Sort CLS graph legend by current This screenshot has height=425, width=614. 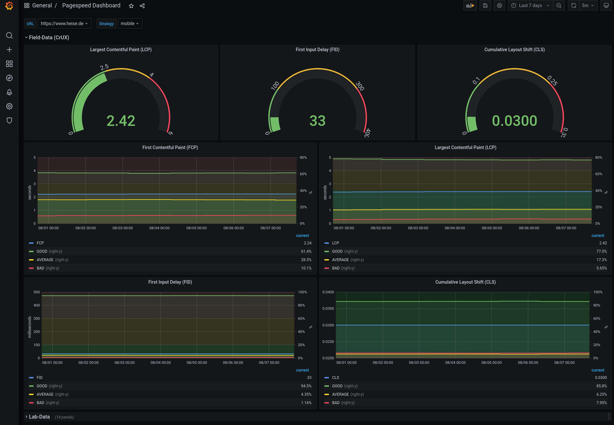click(598, 370)
